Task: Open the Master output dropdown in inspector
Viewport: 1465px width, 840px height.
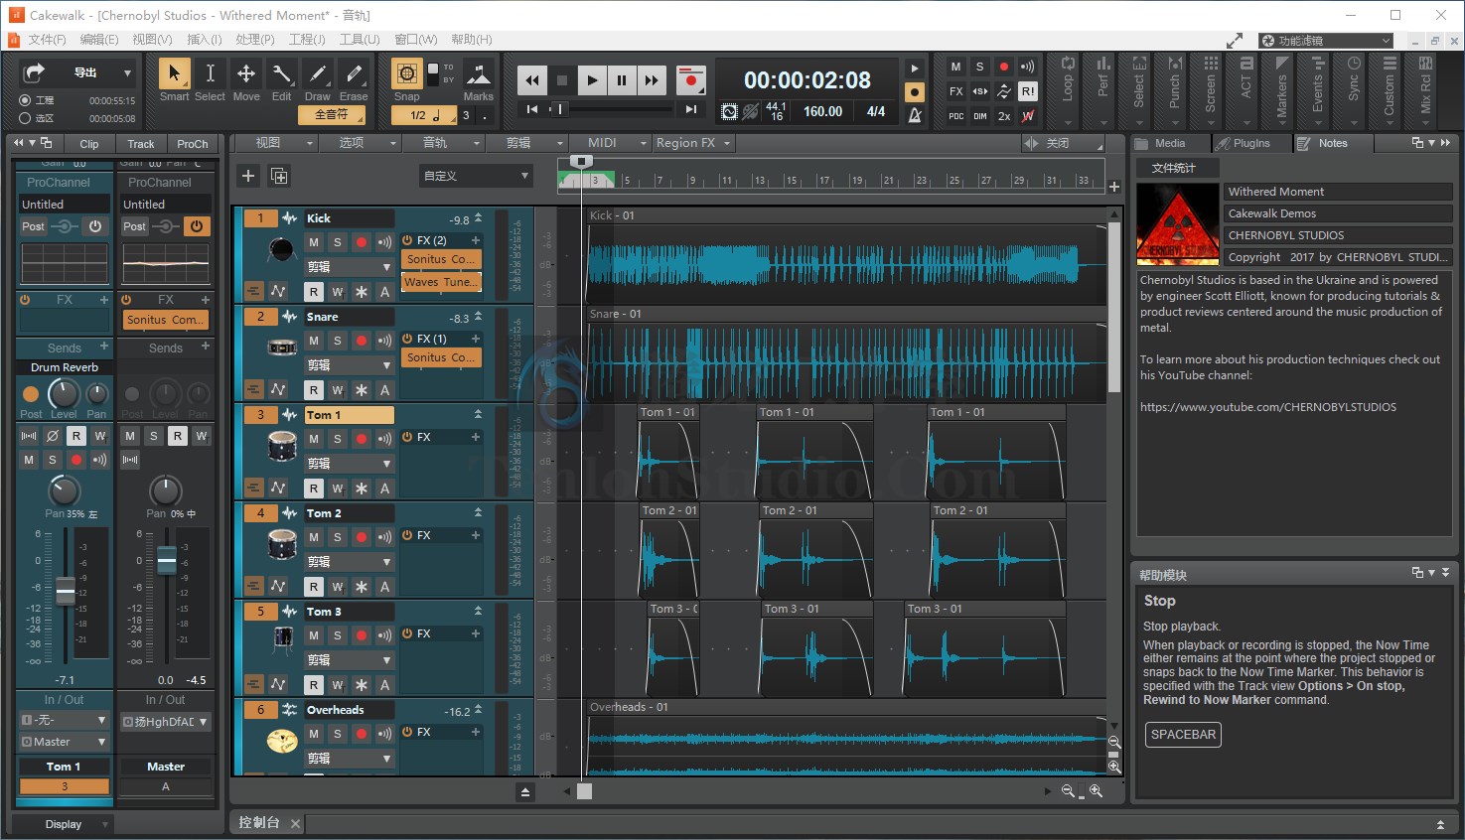Action: (64, 742)
